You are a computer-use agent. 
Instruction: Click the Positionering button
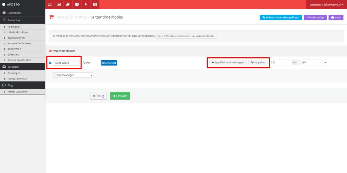(x=315, y=17)
